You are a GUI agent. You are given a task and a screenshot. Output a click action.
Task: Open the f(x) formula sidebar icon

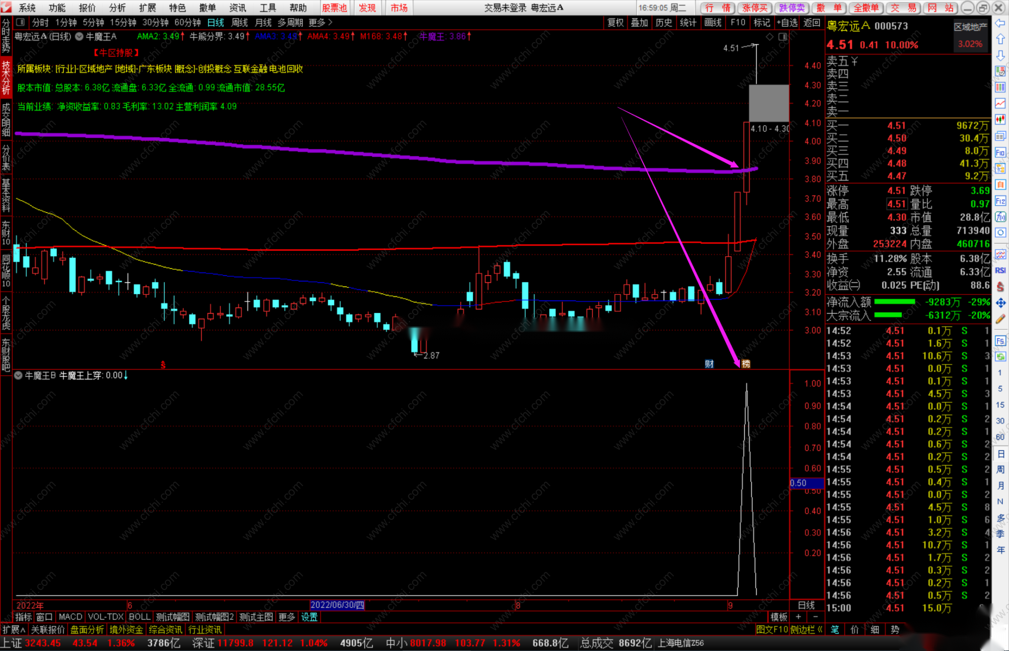1000,217
